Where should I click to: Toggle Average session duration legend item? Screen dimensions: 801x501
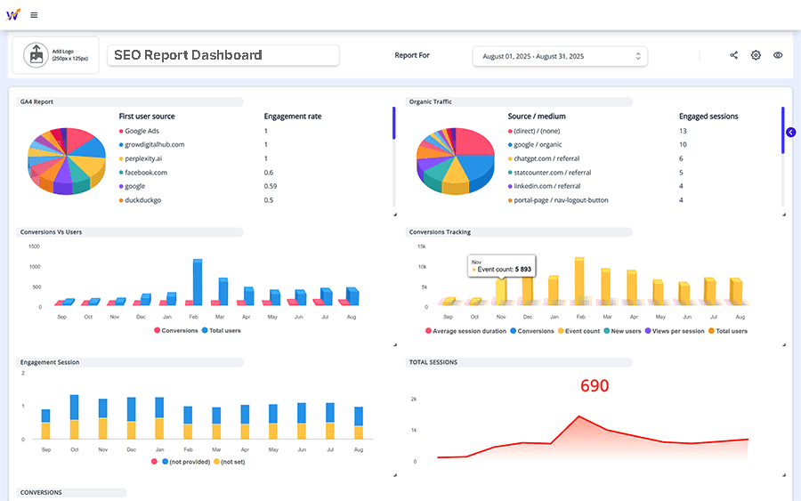465,331
